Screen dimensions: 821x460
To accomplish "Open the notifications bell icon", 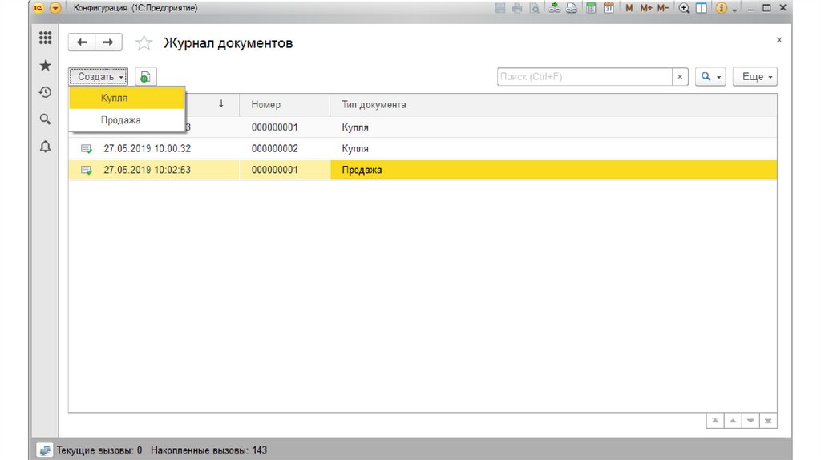I will (46, 147).
